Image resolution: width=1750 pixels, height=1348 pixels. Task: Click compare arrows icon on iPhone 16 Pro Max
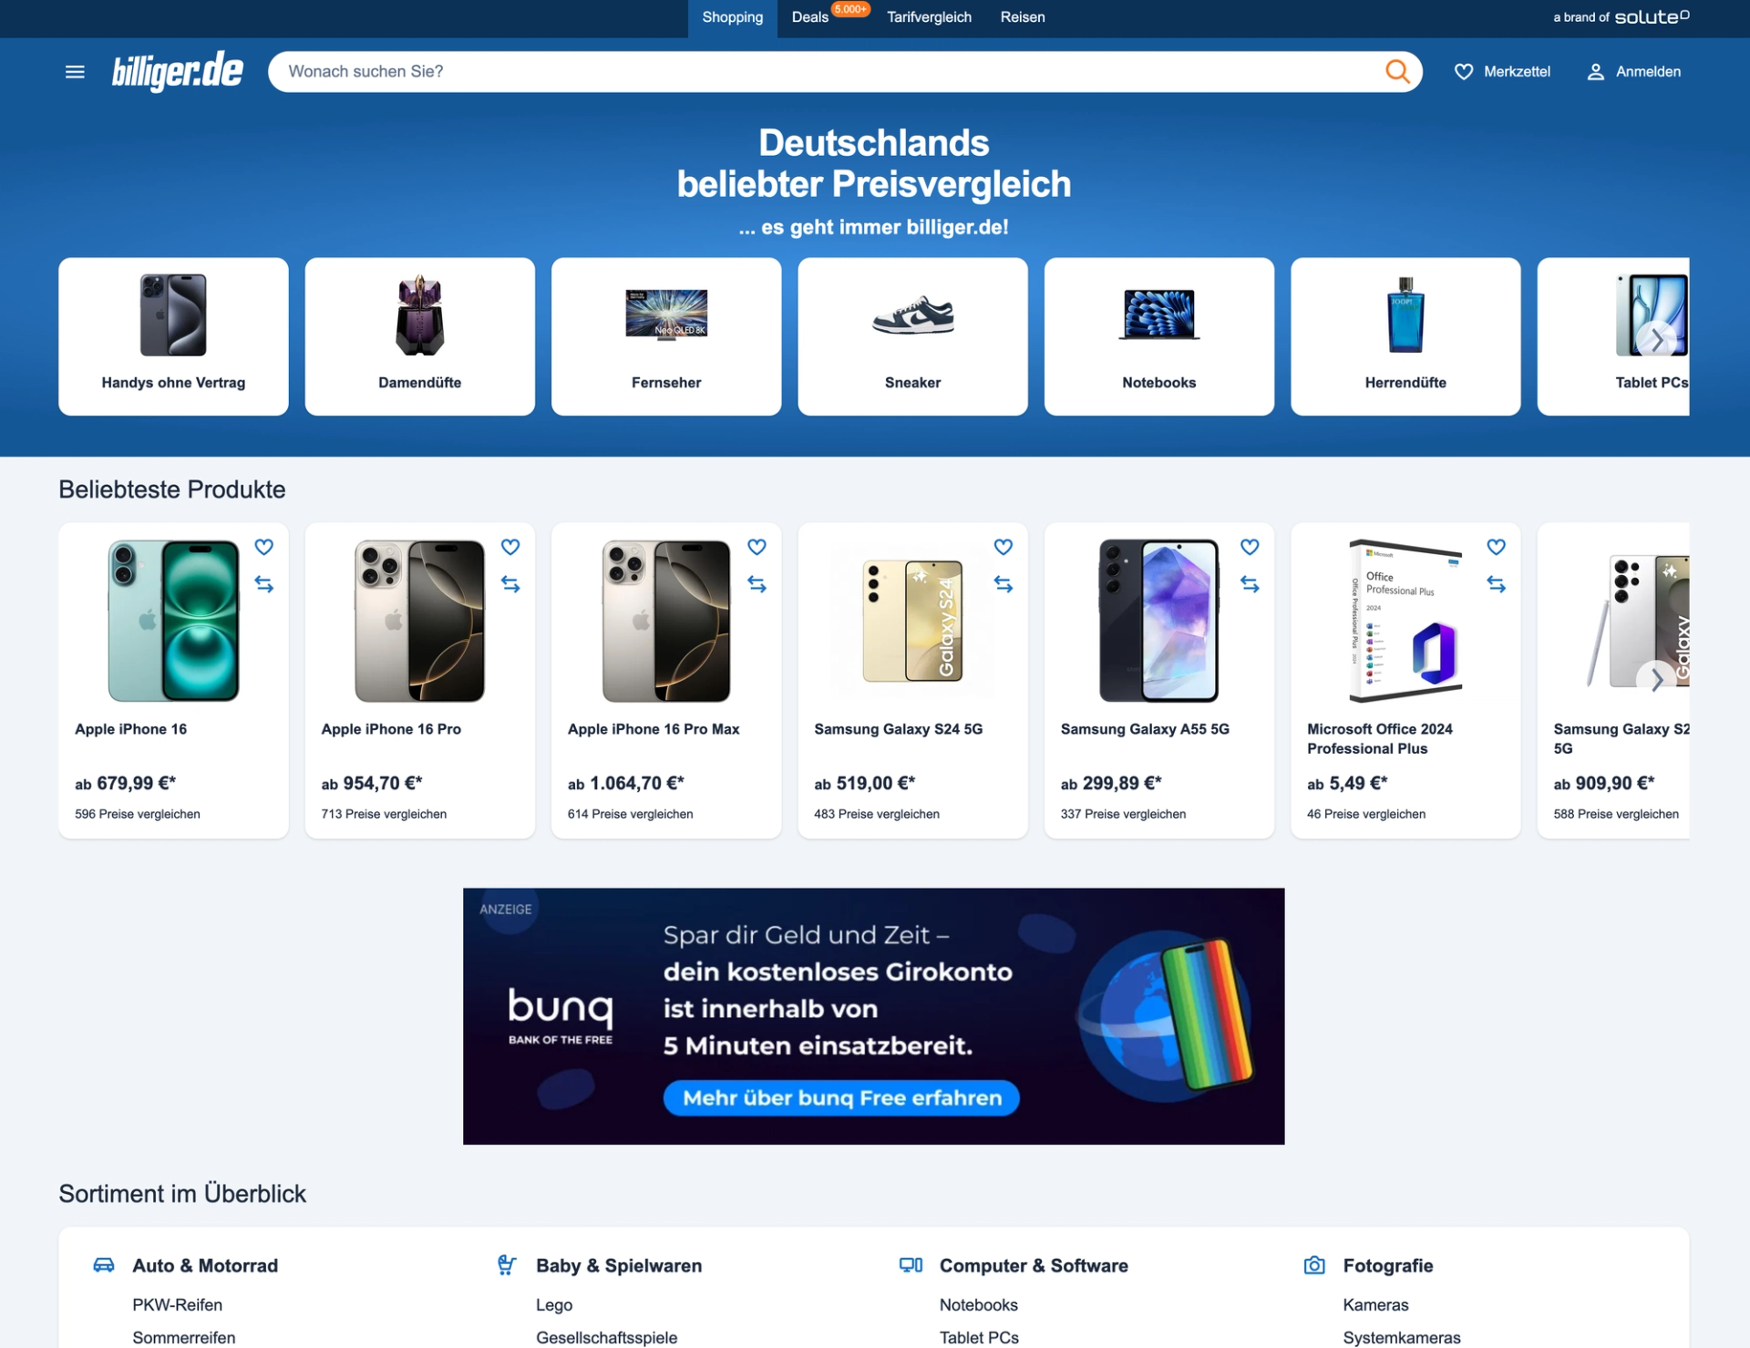(757, 584)
